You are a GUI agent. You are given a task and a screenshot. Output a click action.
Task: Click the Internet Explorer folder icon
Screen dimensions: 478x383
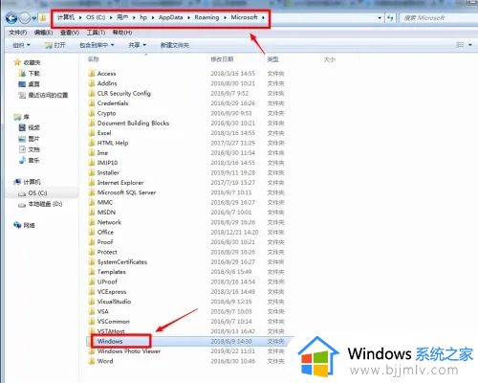coord(92,183)
